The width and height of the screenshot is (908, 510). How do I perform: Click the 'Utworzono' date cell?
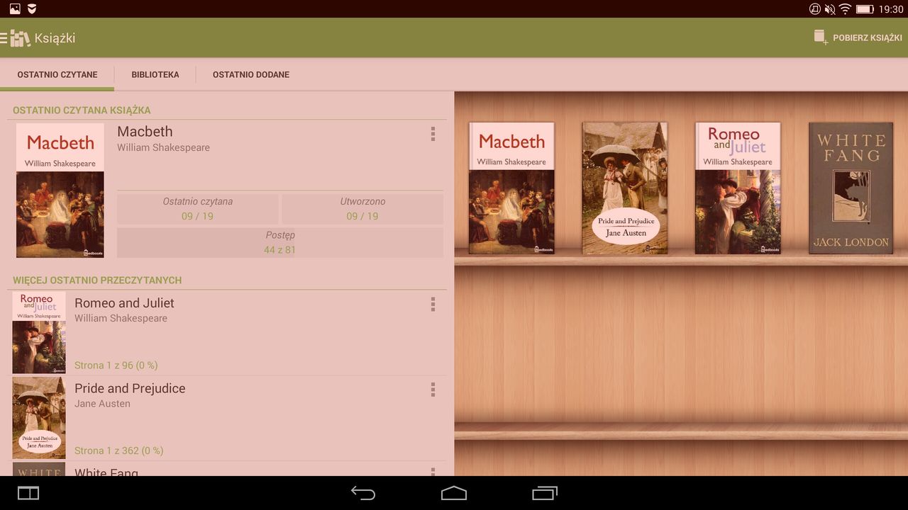[362, 209]
